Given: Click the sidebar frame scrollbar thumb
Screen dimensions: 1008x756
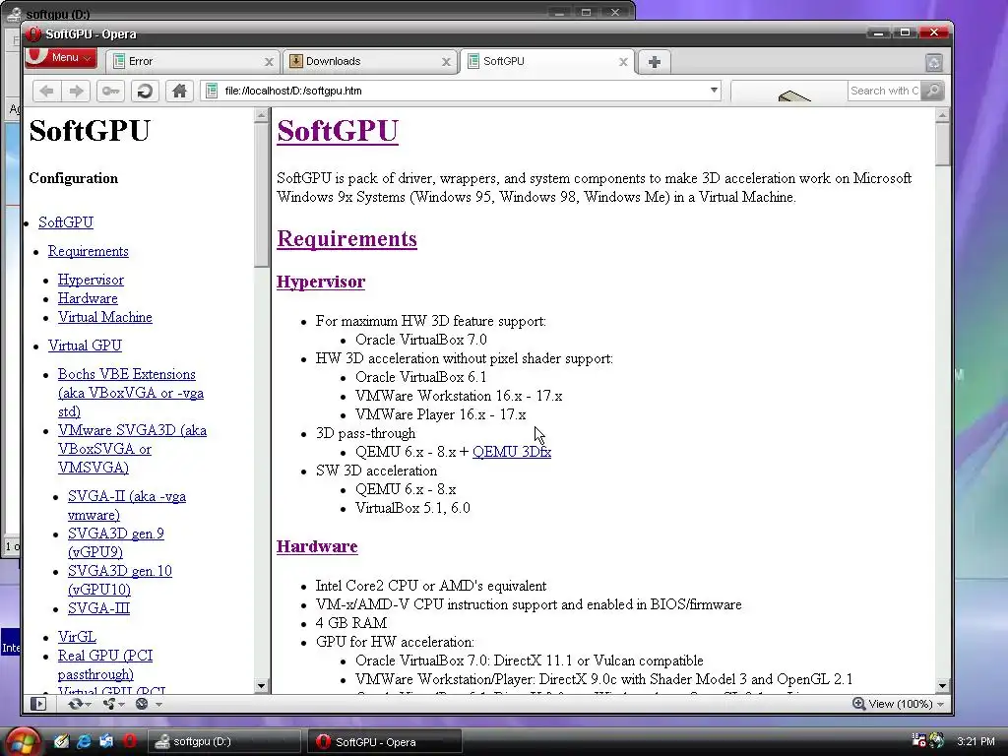Looking at the screenshot, I should coord(260,195).
